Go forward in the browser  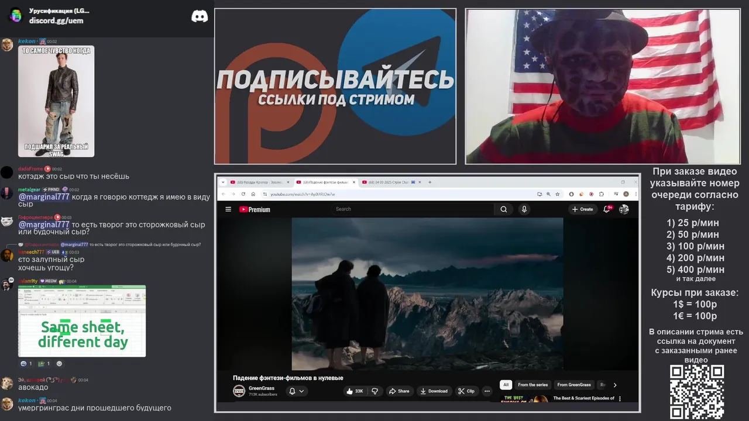click(233, 194)
